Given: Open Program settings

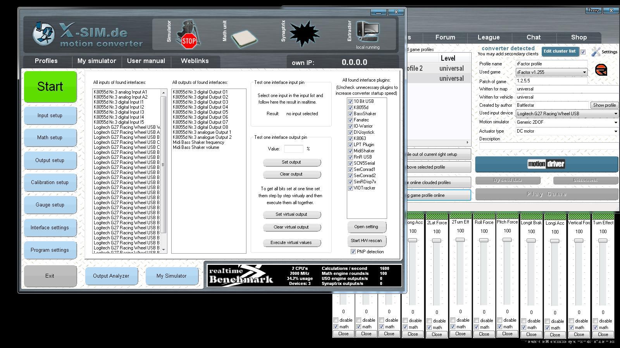Looking at the screenshot, I should (50, 250).
